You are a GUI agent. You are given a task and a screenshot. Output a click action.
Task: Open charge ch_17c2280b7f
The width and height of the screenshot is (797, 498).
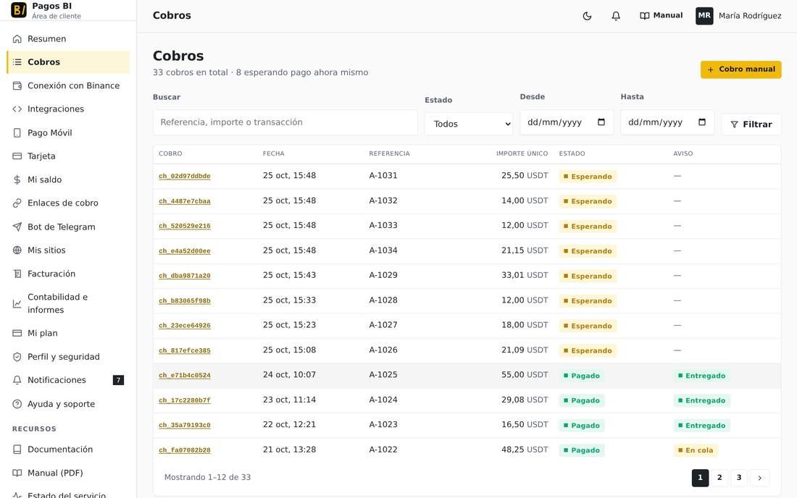[185, 400]
